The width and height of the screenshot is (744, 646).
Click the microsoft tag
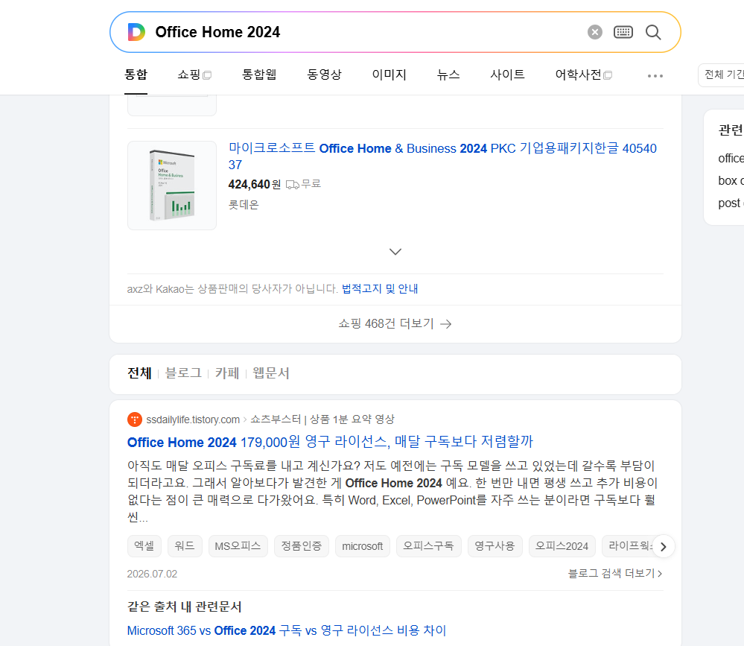[363, 546]
